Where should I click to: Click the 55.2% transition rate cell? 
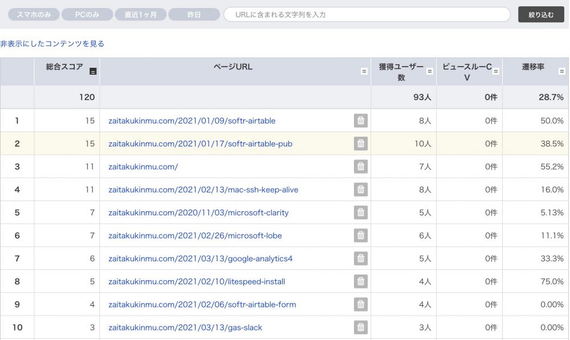point(552,166)
